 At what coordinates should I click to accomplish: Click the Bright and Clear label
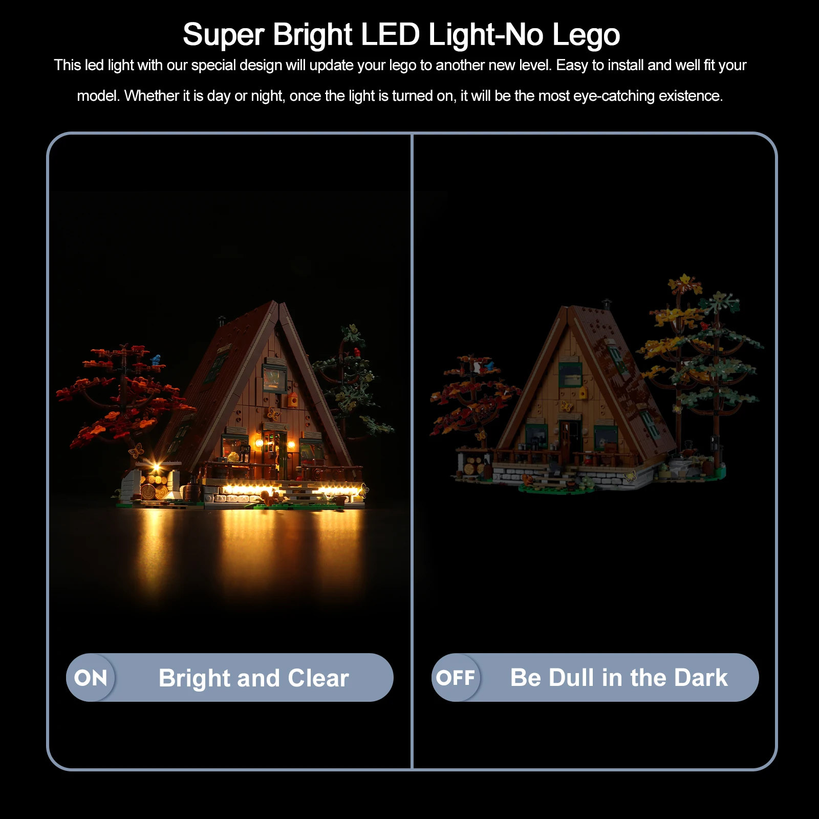[253, 678]
